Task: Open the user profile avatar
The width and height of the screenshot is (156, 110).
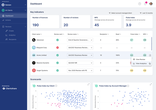Action: click(x=151, y=4)
